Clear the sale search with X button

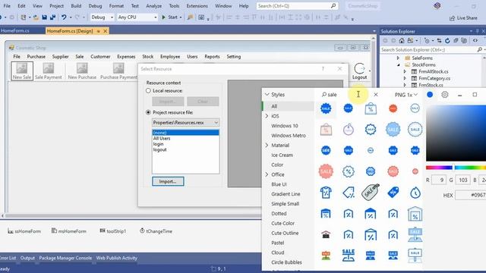click(x=376, y=94)
